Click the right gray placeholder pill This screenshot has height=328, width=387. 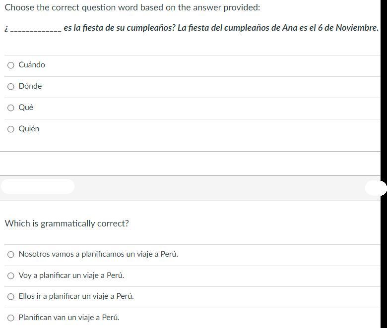point(376,188)
